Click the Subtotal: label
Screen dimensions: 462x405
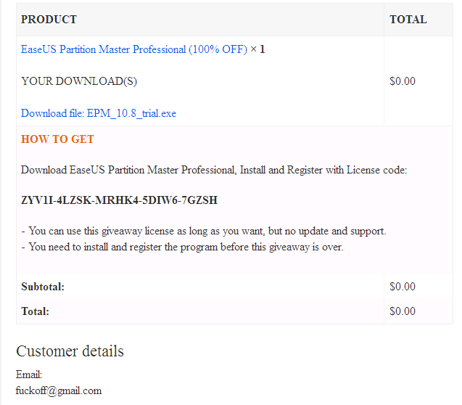pos(43,287)
